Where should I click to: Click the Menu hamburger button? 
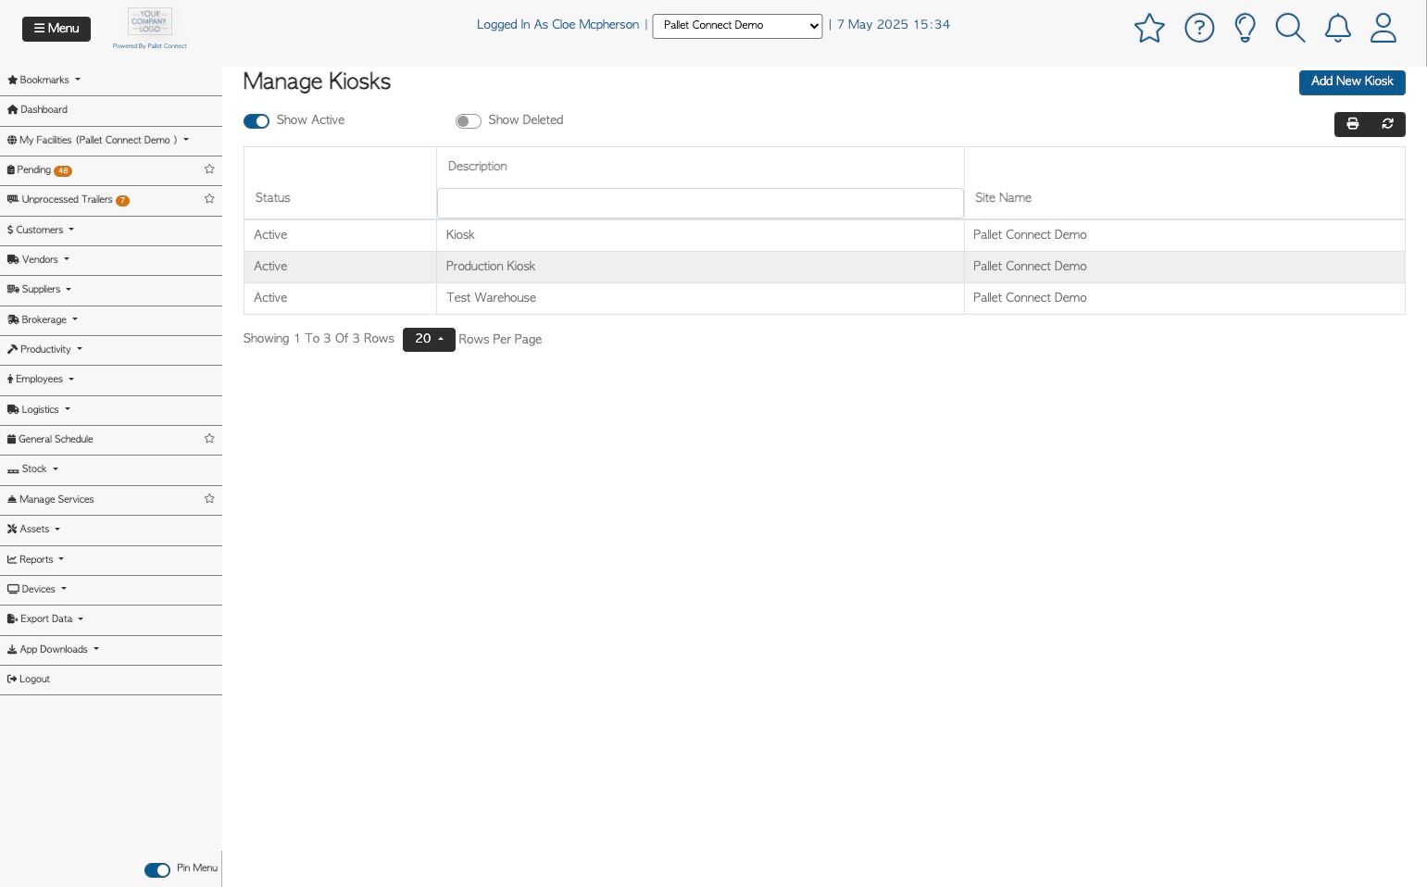(56, 29)
